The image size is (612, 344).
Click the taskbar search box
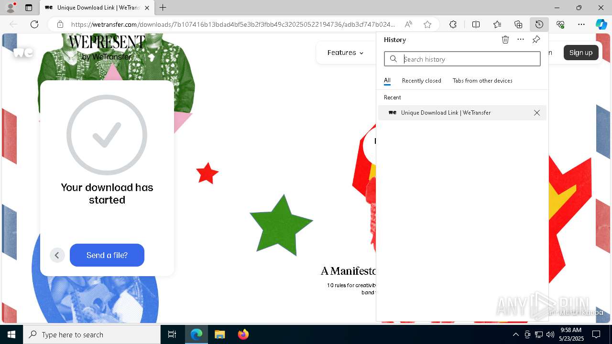[92, 334]
